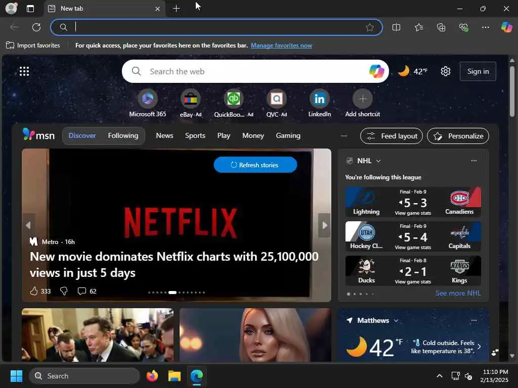Click the msn logo
The height and width of the screenshot is (388, 518).
38,135
